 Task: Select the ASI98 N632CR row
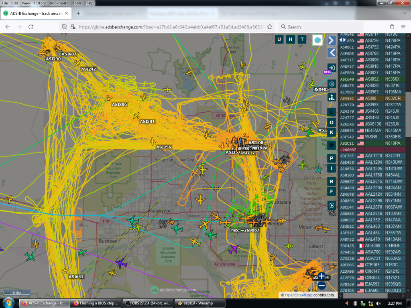(372, 98)
